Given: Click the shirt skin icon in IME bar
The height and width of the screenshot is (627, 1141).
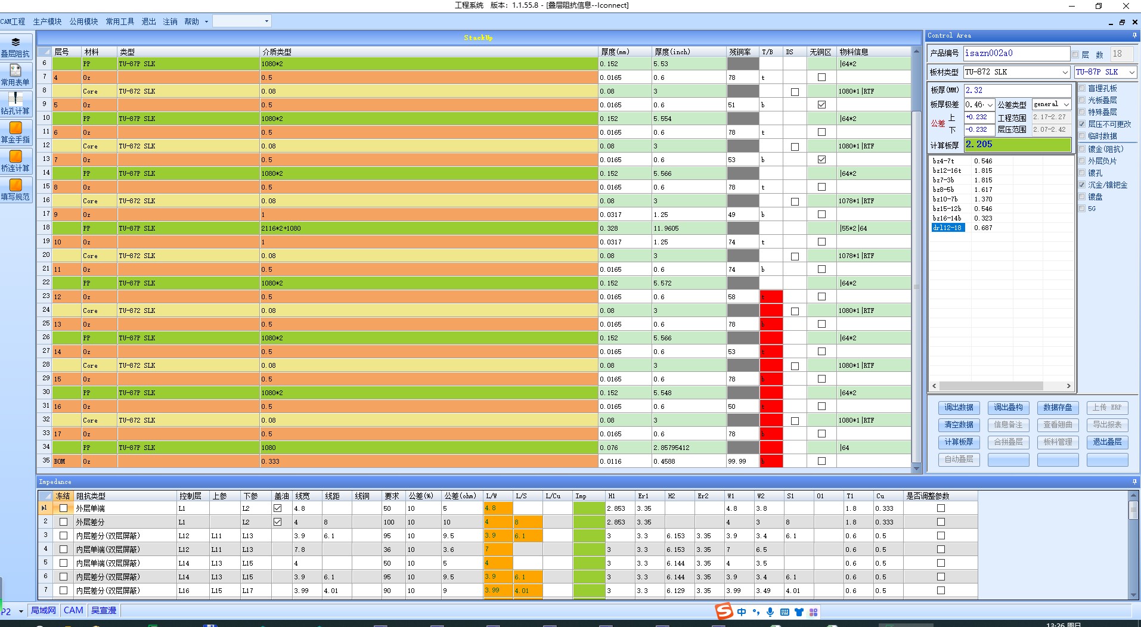Looking at the screenshot, I should [799, 612].
